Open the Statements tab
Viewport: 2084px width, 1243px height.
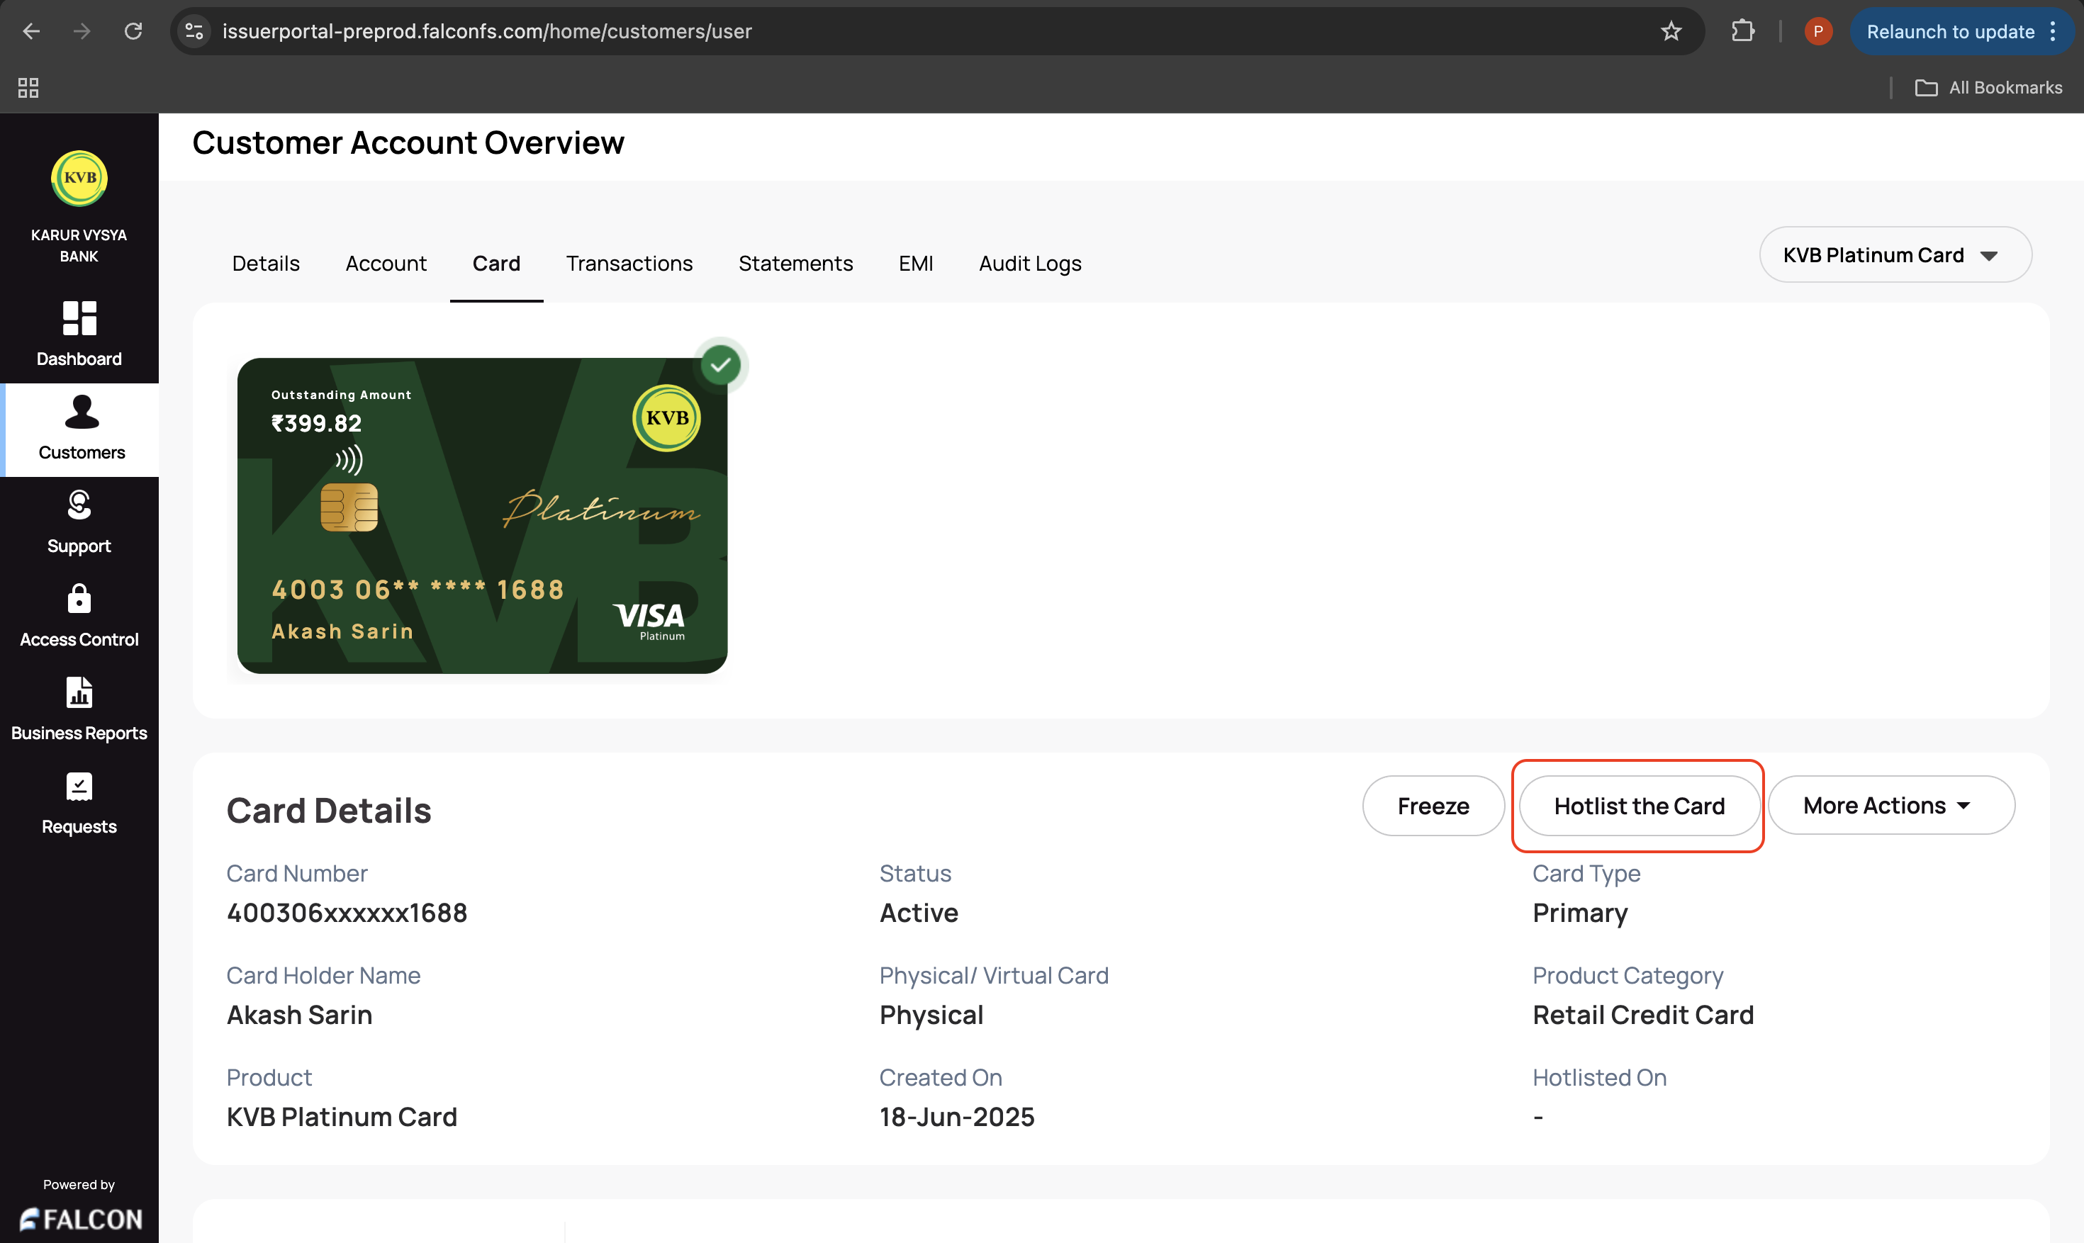click(795, 264)
